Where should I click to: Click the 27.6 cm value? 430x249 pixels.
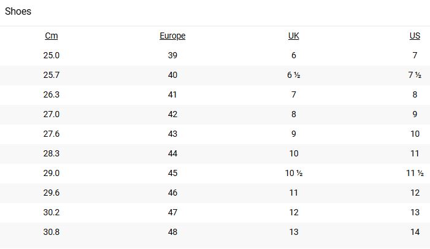pos(52,134)
